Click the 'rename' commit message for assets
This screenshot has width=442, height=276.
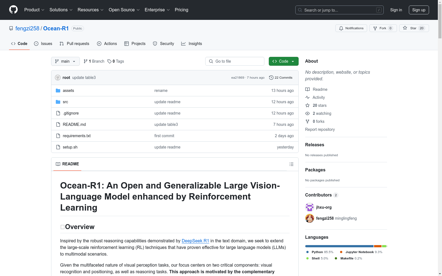click(x=161, y=91)
